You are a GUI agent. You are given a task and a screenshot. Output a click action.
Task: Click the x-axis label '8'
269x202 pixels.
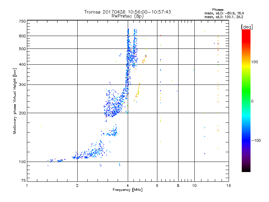click(178, 186)
